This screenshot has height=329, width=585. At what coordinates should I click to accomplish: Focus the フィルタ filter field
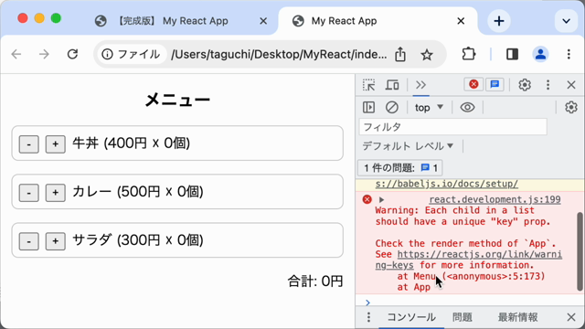point(453,127)
